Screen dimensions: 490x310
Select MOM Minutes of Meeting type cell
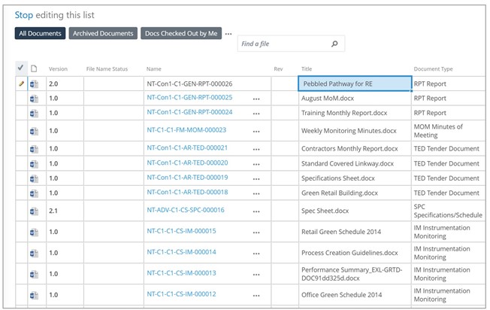pyautogui.click(x=448, y=131)
